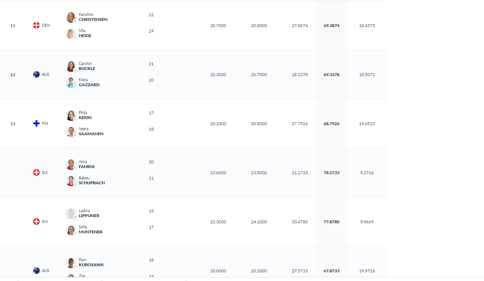This screenshot has width=484, height=281.
Task: Click the Denmark flag icon
Action: [36, 25]
